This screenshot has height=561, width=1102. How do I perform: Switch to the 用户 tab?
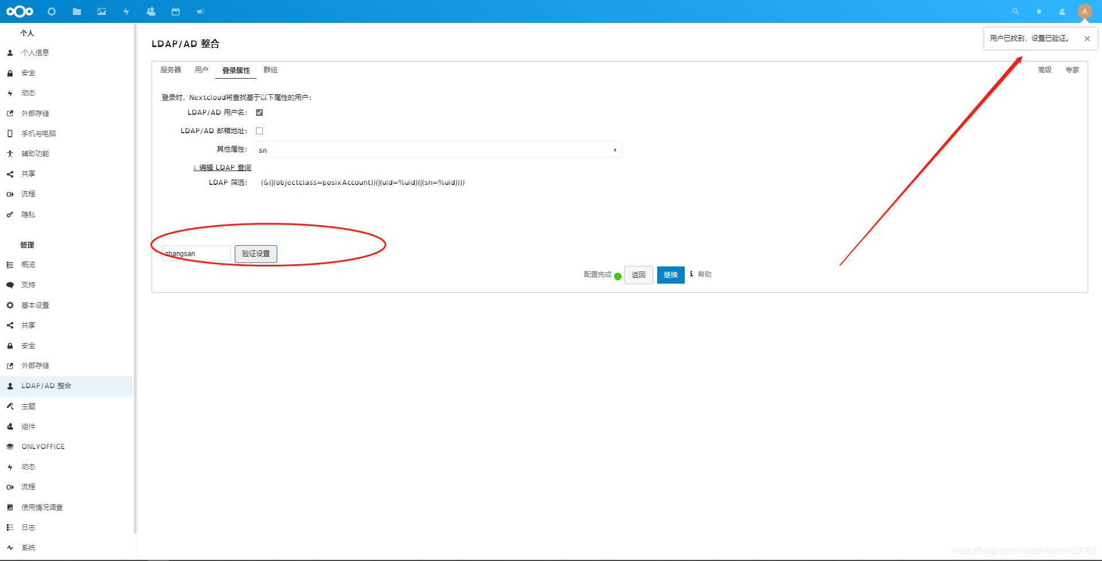[x=201, y=70]
